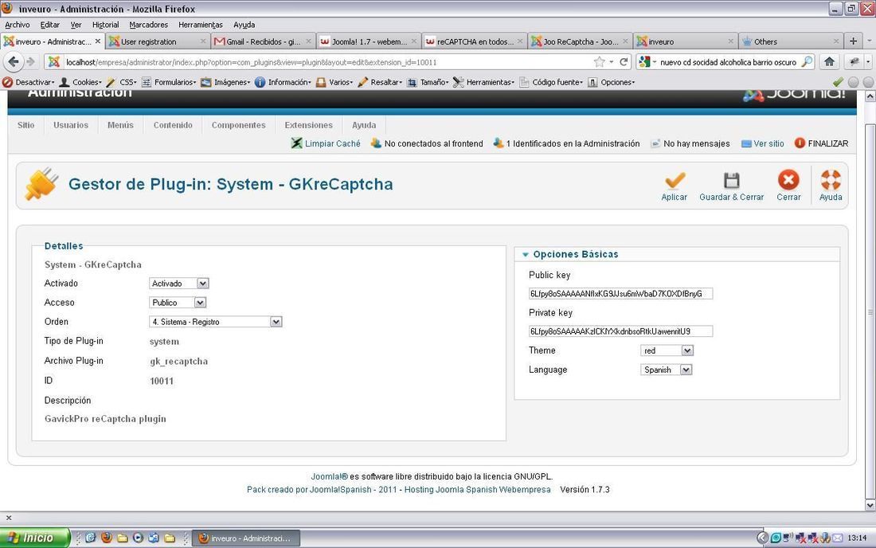Open the CSS toolbar menu
876x548 pixels.
(122, 82)
